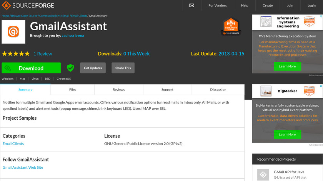
Task: Open author zachscrivena profile link
Action: click(x=73, y=36)
